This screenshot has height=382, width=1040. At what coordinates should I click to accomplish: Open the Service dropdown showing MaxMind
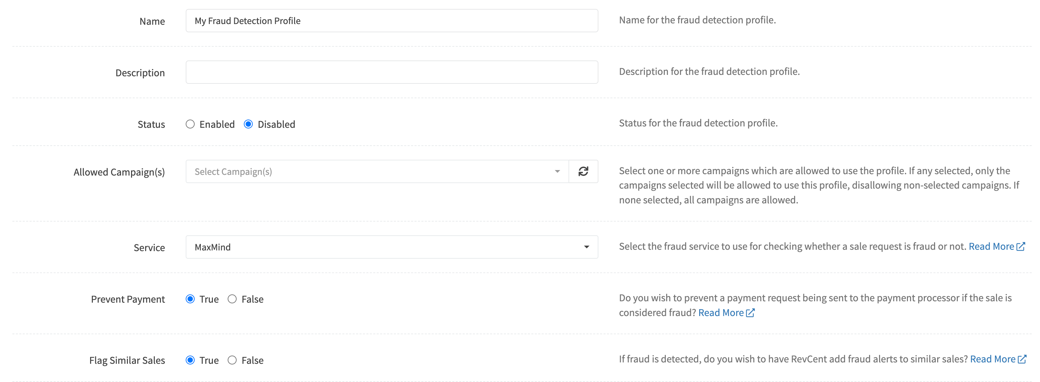(392, 247)
